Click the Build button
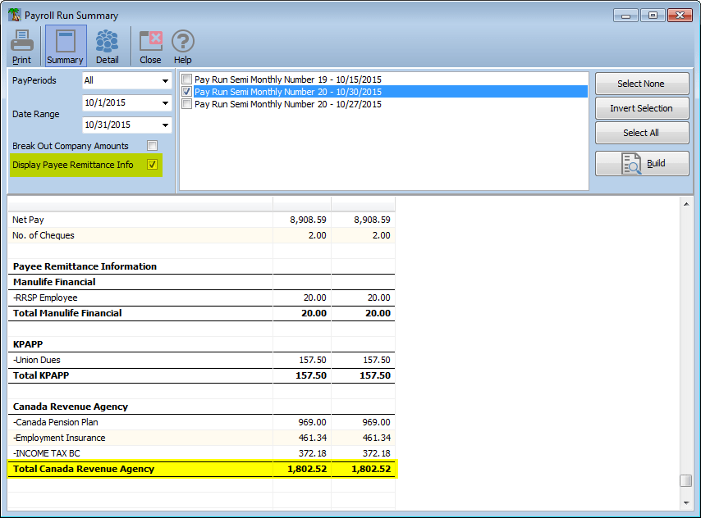This screenshot has height=518, width=701. [x=642, y=163]
